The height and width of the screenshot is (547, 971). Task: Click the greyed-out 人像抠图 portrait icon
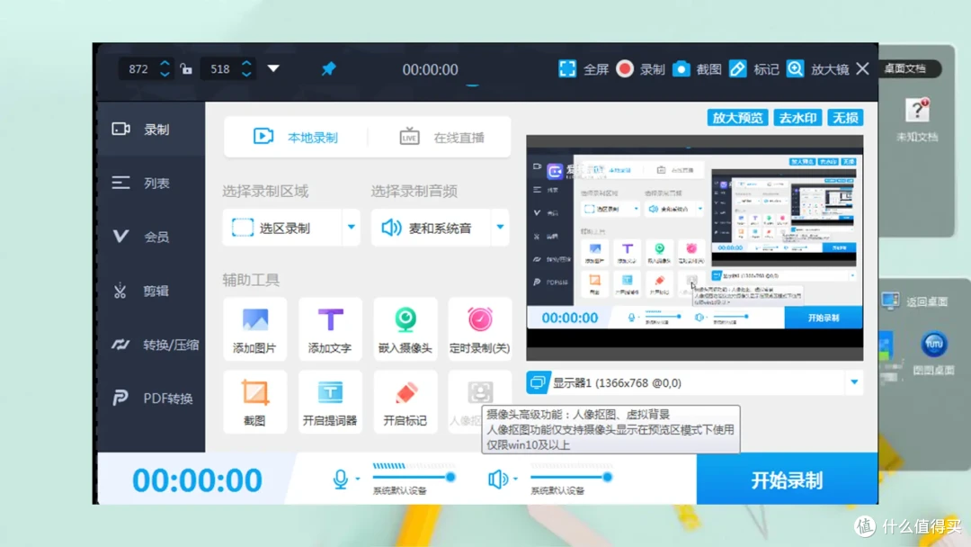(480, 391)
